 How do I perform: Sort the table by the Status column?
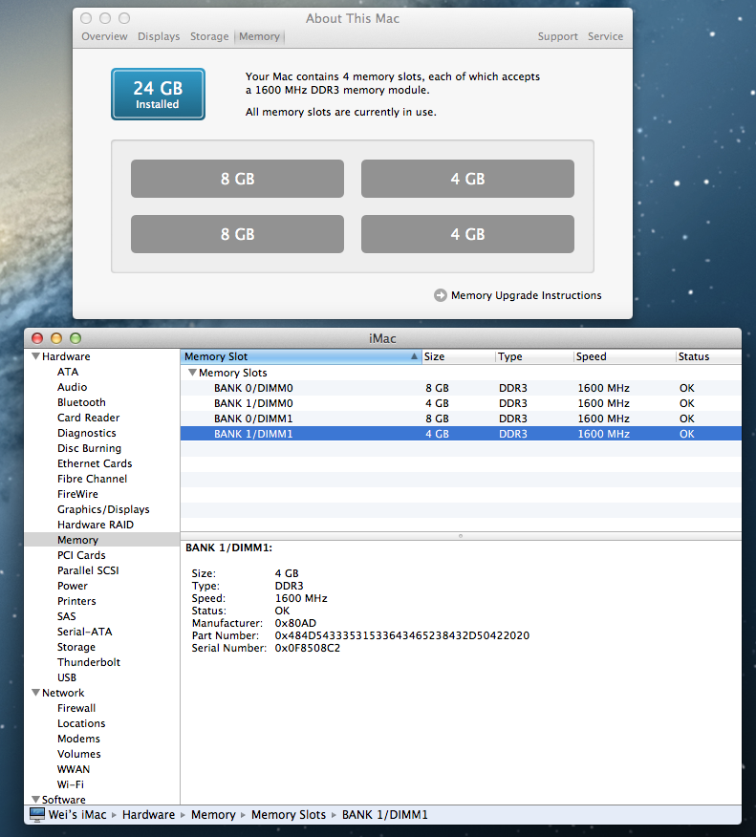(x=708, y=356)
